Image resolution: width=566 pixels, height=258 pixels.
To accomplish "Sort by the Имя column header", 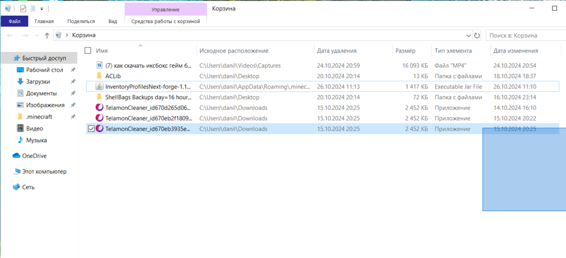I will (x=102, y=51).
